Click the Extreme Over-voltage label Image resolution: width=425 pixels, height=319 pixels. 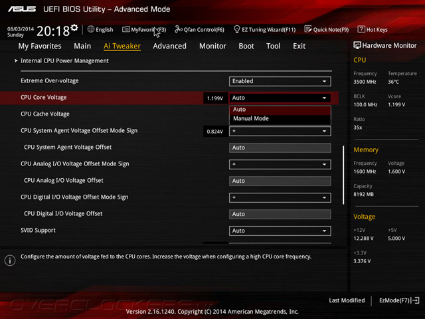(x=50, y=81)
